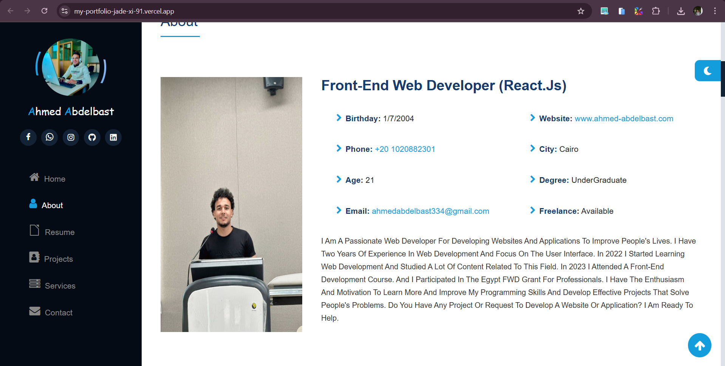This screenshot has width=725, height=366.
Task: Open the www.ahmed-abdelbast.com website link
Action: pos(624,119)
